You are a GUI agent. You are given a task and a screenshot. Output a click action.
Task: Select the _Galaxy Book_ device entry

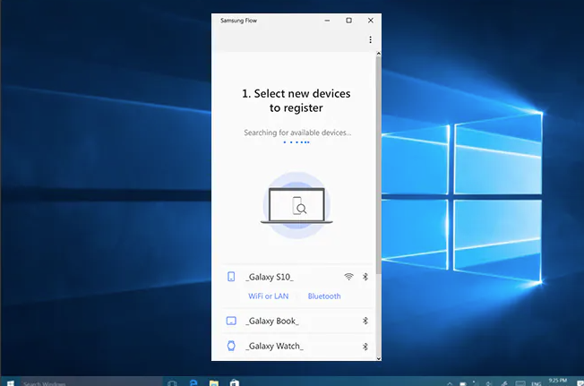pos(272,321)
